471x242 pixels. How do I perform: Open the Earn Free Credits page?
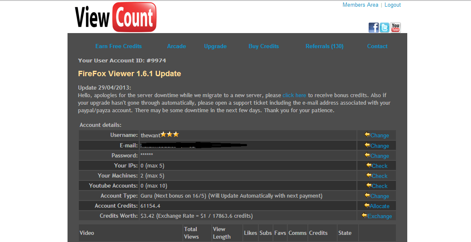(118, 46)
